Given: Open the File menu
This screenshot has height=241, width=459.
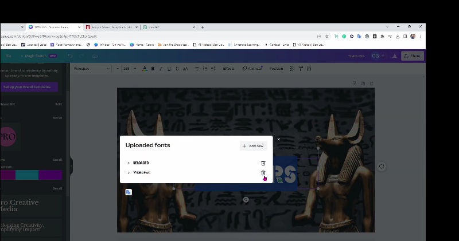Looking at the screenshot, I should click(x=8, y=56).
